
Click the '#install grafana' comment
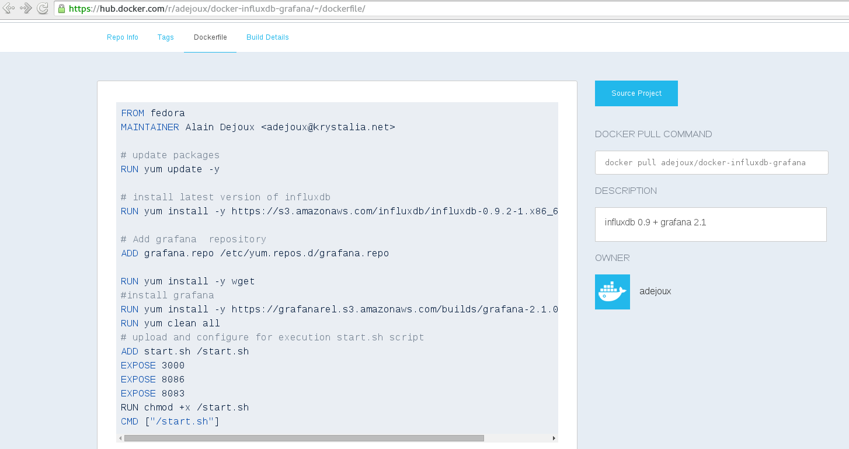tap(168, 295)
